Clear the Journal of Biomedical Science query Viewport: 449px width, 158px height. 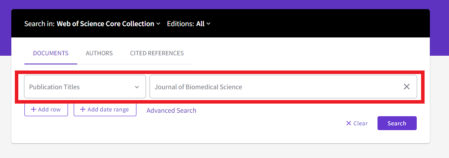[406, 87]
